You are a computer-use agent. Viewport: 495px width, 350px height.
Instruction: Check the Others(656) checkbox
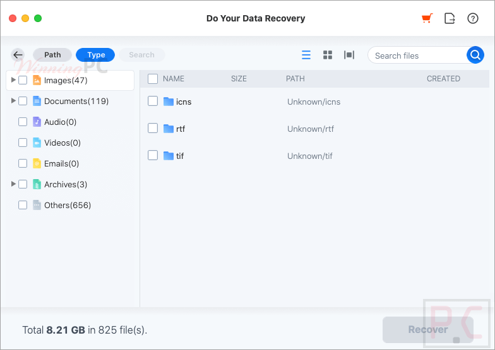coord(23,205)
